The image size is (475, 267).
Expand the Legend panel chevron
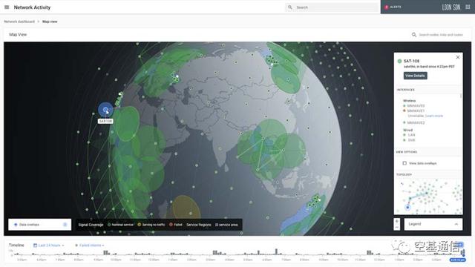click(456, 224)
